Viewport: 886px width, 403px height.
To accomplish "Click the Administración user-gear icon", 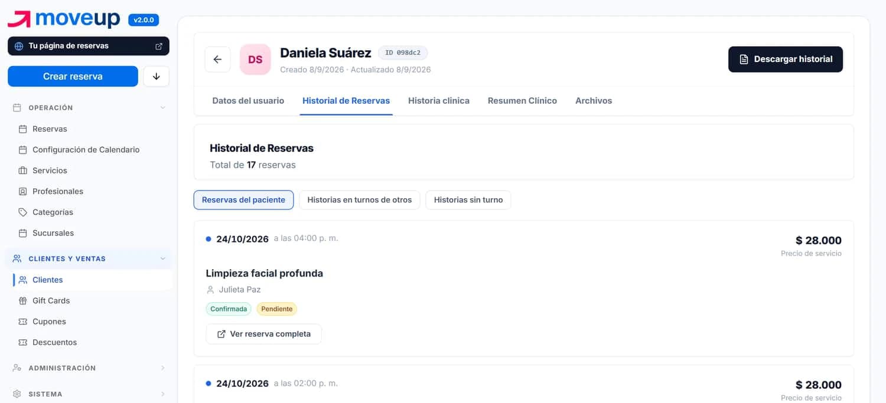I will tap(17, 368).
